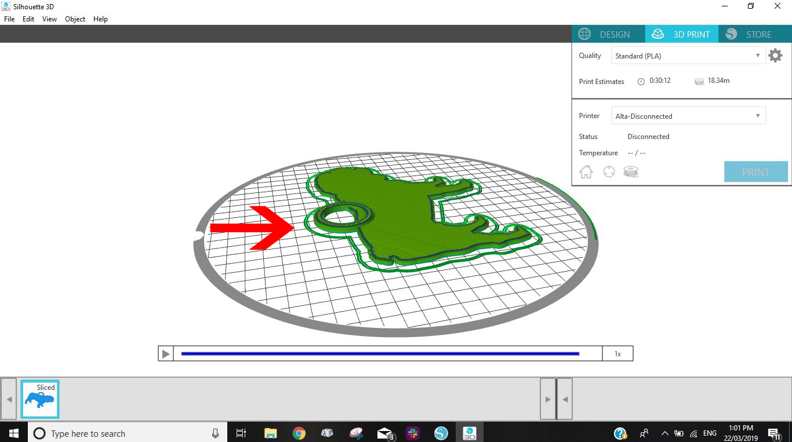The width and height of the screenshot is (792, 442).
Task: Click the help question mark tray icon
Action: [x=620, y=433]
